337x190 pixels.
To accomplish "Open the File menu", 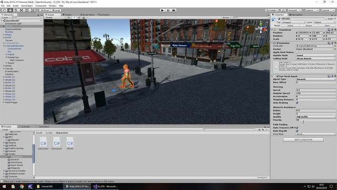I will tap(3, 6).
